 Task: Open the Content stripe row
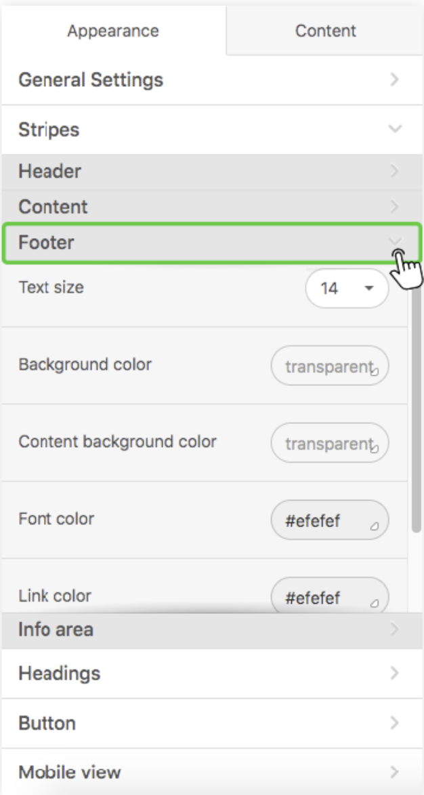(x=212, y=207)
